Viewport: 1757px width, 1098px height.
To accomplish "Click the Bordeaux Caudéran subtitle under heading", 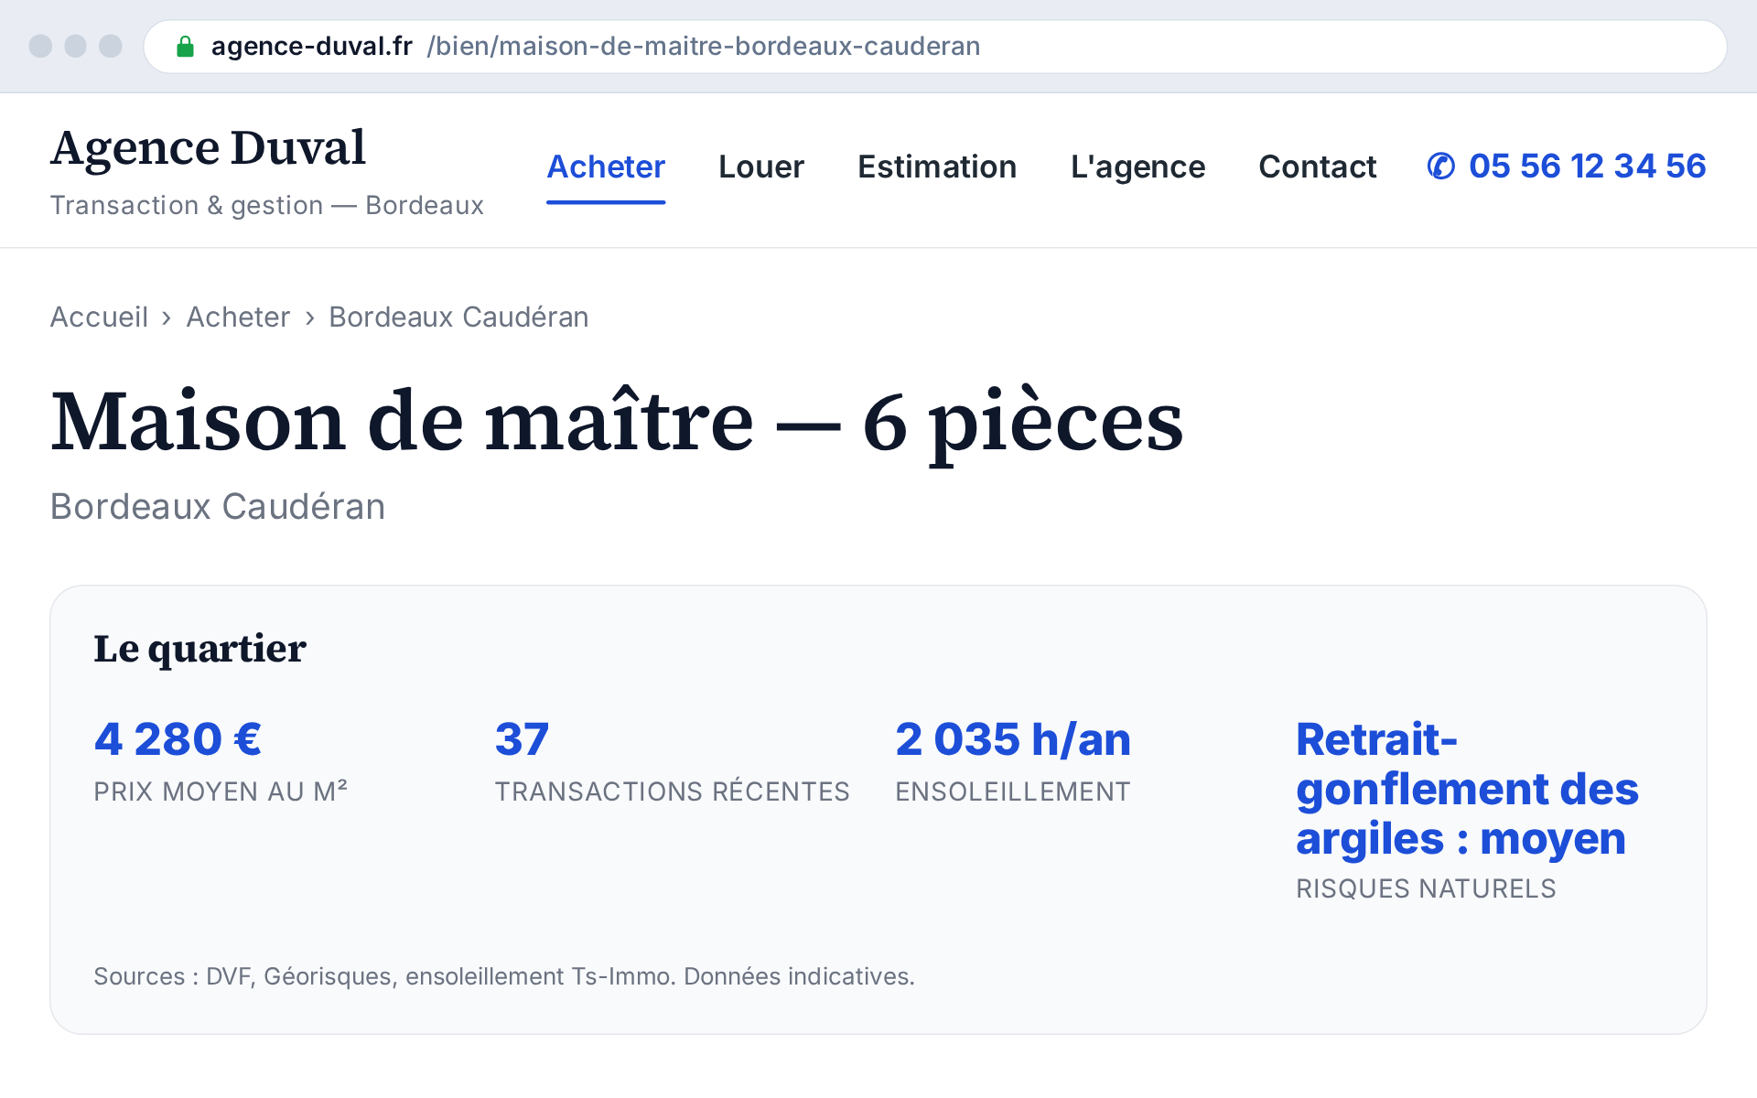I will click(x=218, y=506).
